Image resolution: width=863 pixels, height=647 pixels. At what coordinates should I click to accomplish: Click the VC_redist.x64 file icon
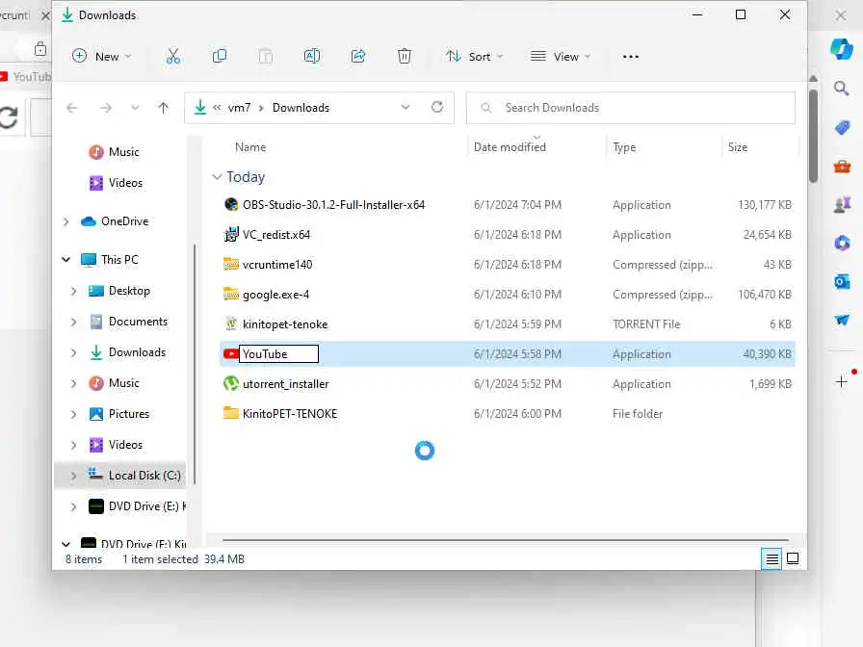(x=231, y=234)
